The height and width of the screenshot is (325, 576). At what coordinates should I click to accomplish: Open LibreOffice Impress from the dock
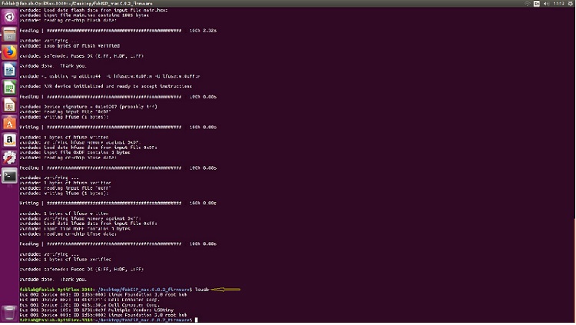tap(9, 105)
